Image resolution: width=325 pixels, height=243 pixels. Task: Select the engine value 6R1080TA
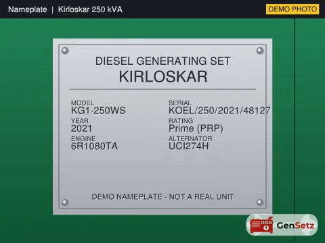[x=94, y=146]
